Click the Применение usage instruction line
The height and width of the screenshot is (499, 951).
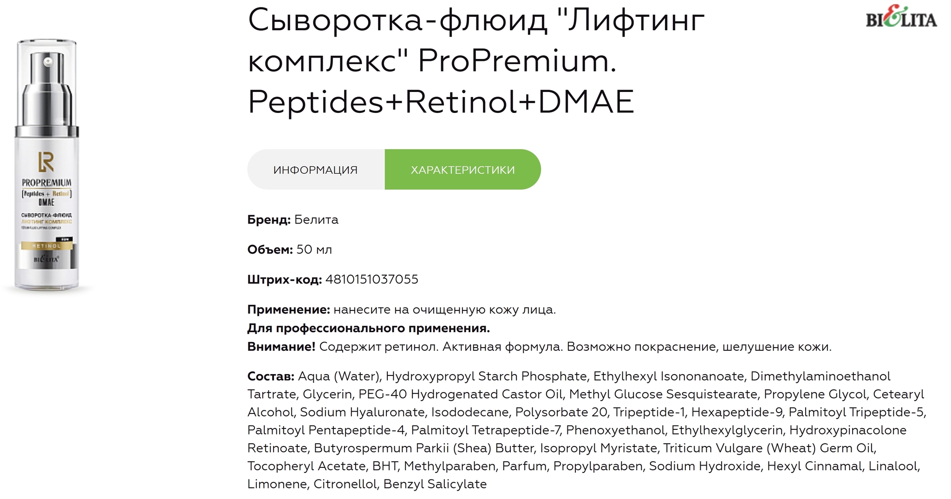tap(402, 309)
